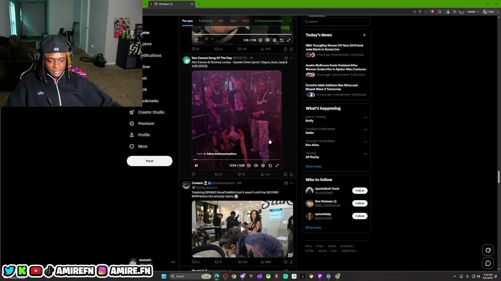Seek within the Ken Carson video progress bar

click(237, 160)
